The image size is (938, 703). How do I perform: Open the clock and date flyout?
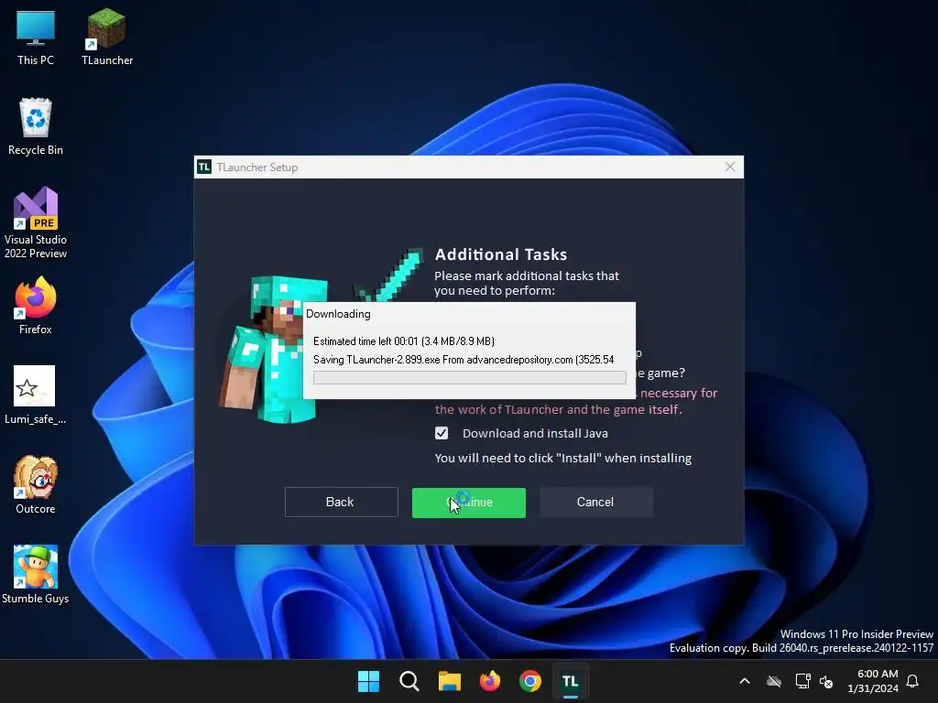click(873, 681)
